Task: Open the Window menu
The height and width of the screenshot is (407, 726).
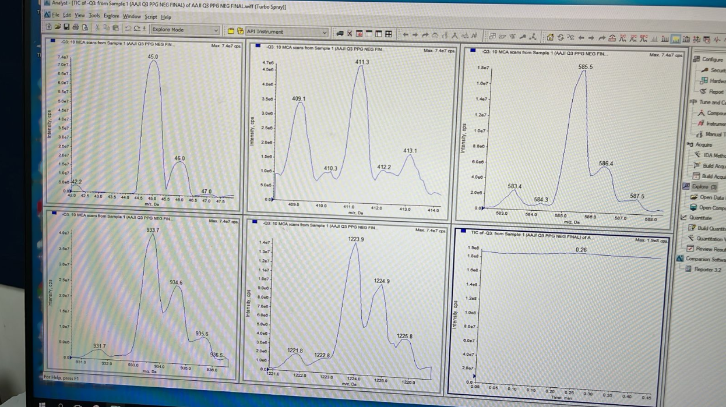Action: [132, 16]
